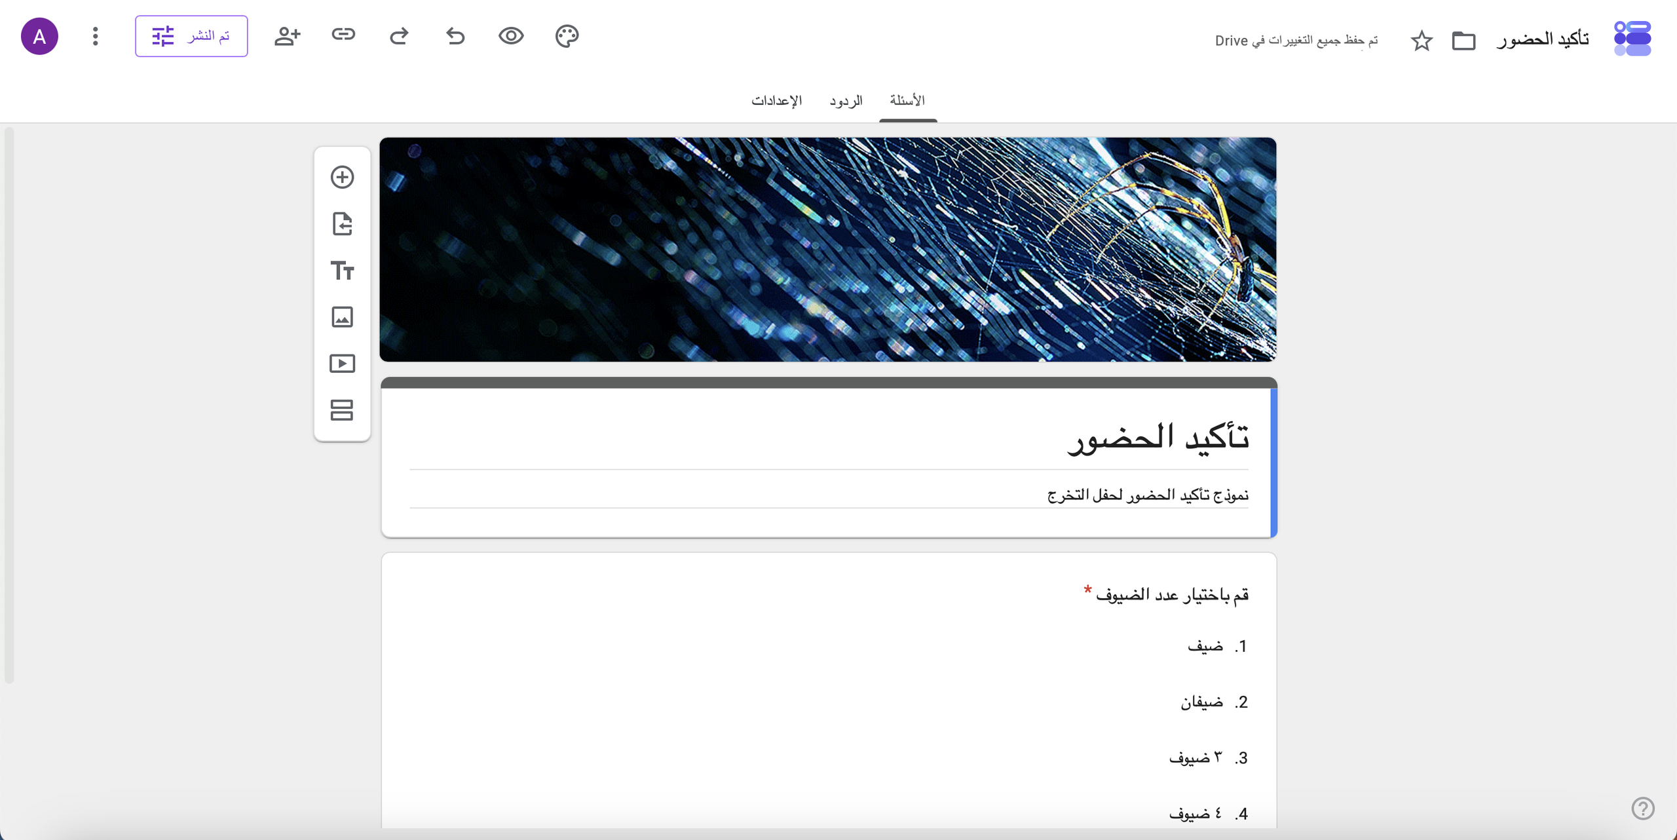Add collaborators with the person-plus icon
Viewport: 1677px width, 840px height.
pyautogui.click(x=287, y=36)
